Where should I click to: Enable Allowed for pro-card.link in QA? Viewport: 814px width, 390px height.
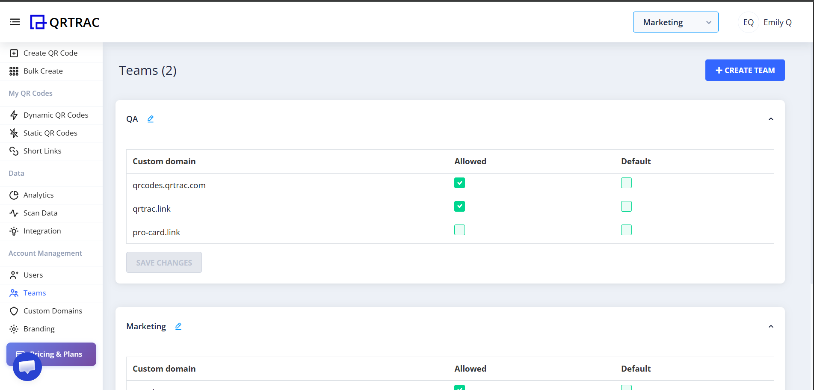tap(459, 230)
